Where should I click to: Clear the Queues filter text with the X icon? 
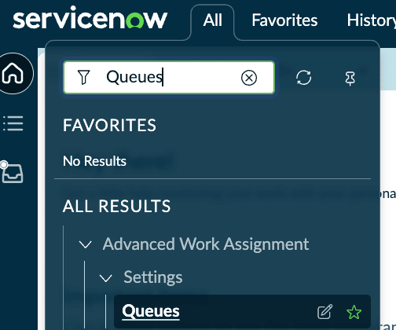coord(248,78)
